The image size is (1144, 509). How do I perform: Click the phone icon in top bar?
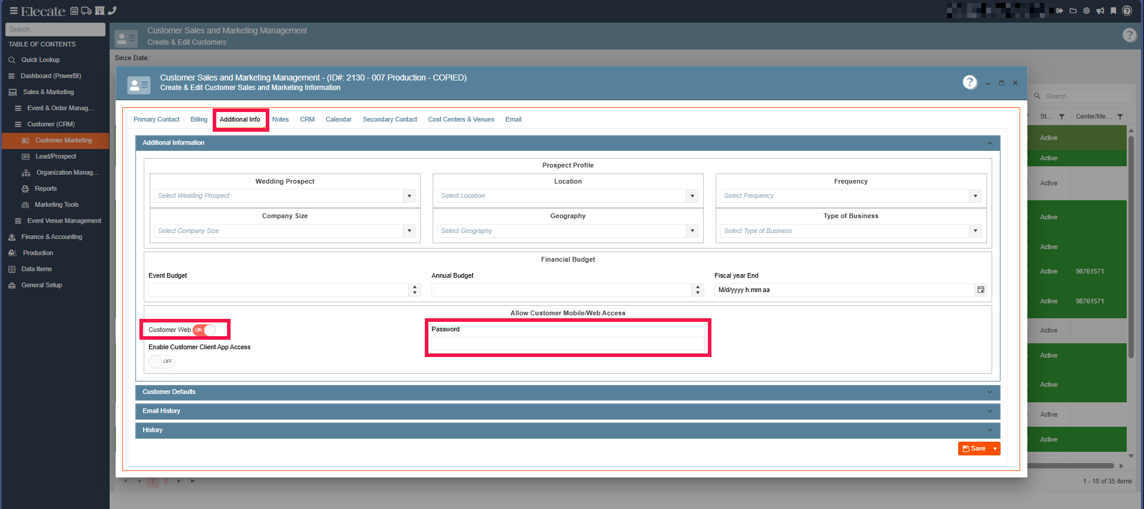coord(112,11)
